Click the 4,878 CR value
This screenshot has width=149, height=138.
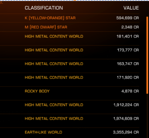(x=130, y=91)
